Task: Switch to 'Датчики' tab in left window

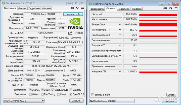Action: coord(22,9)
